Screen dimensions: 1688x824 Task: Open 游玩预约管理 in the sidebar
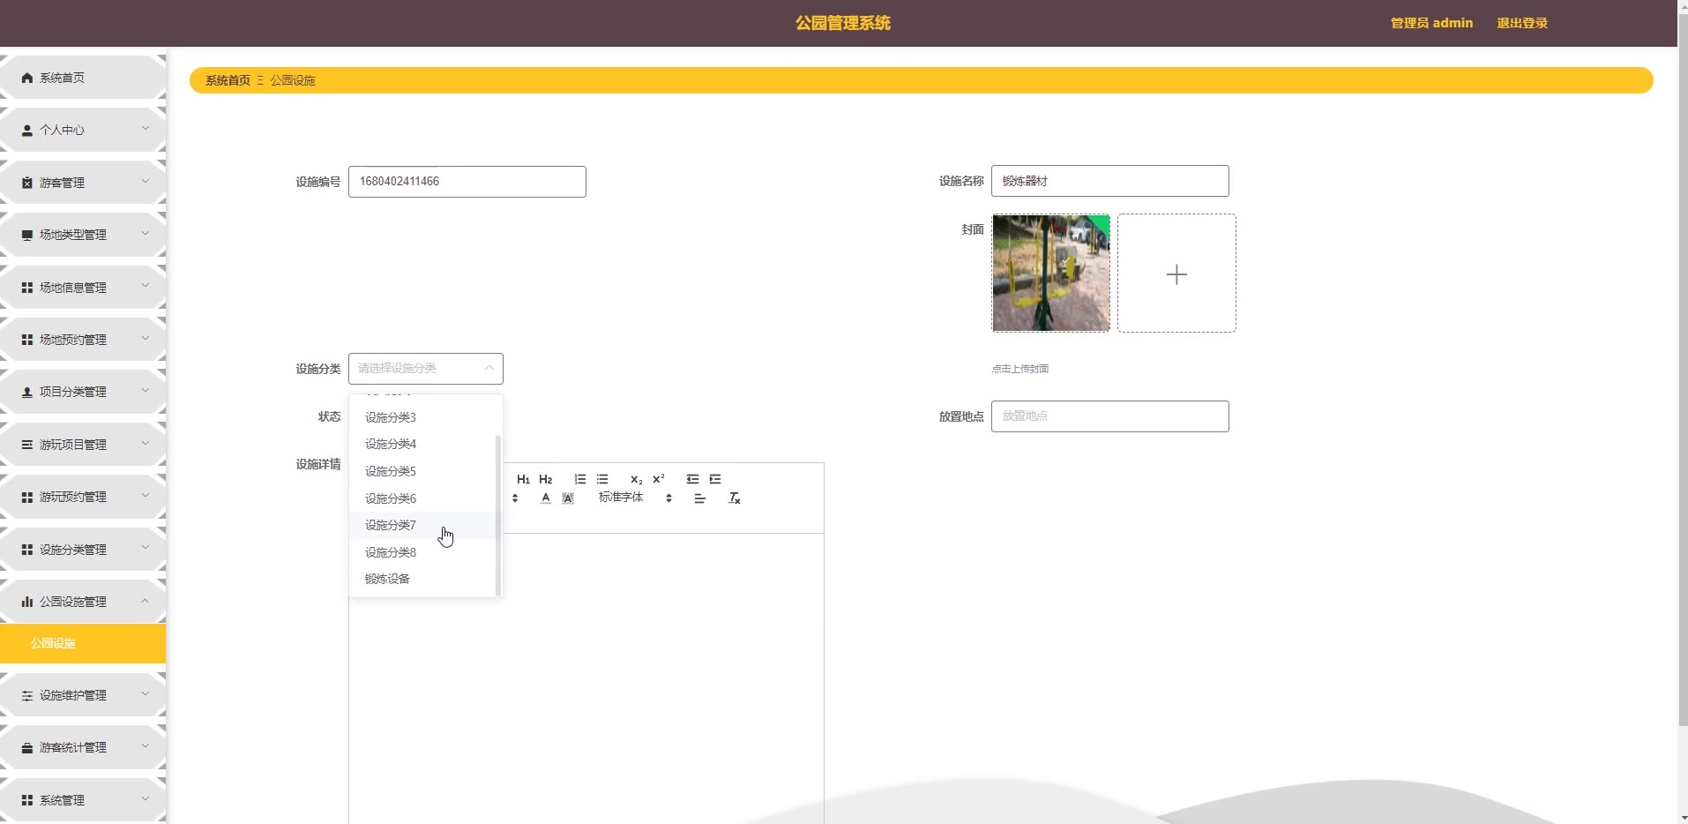click(x=83, y=498)
